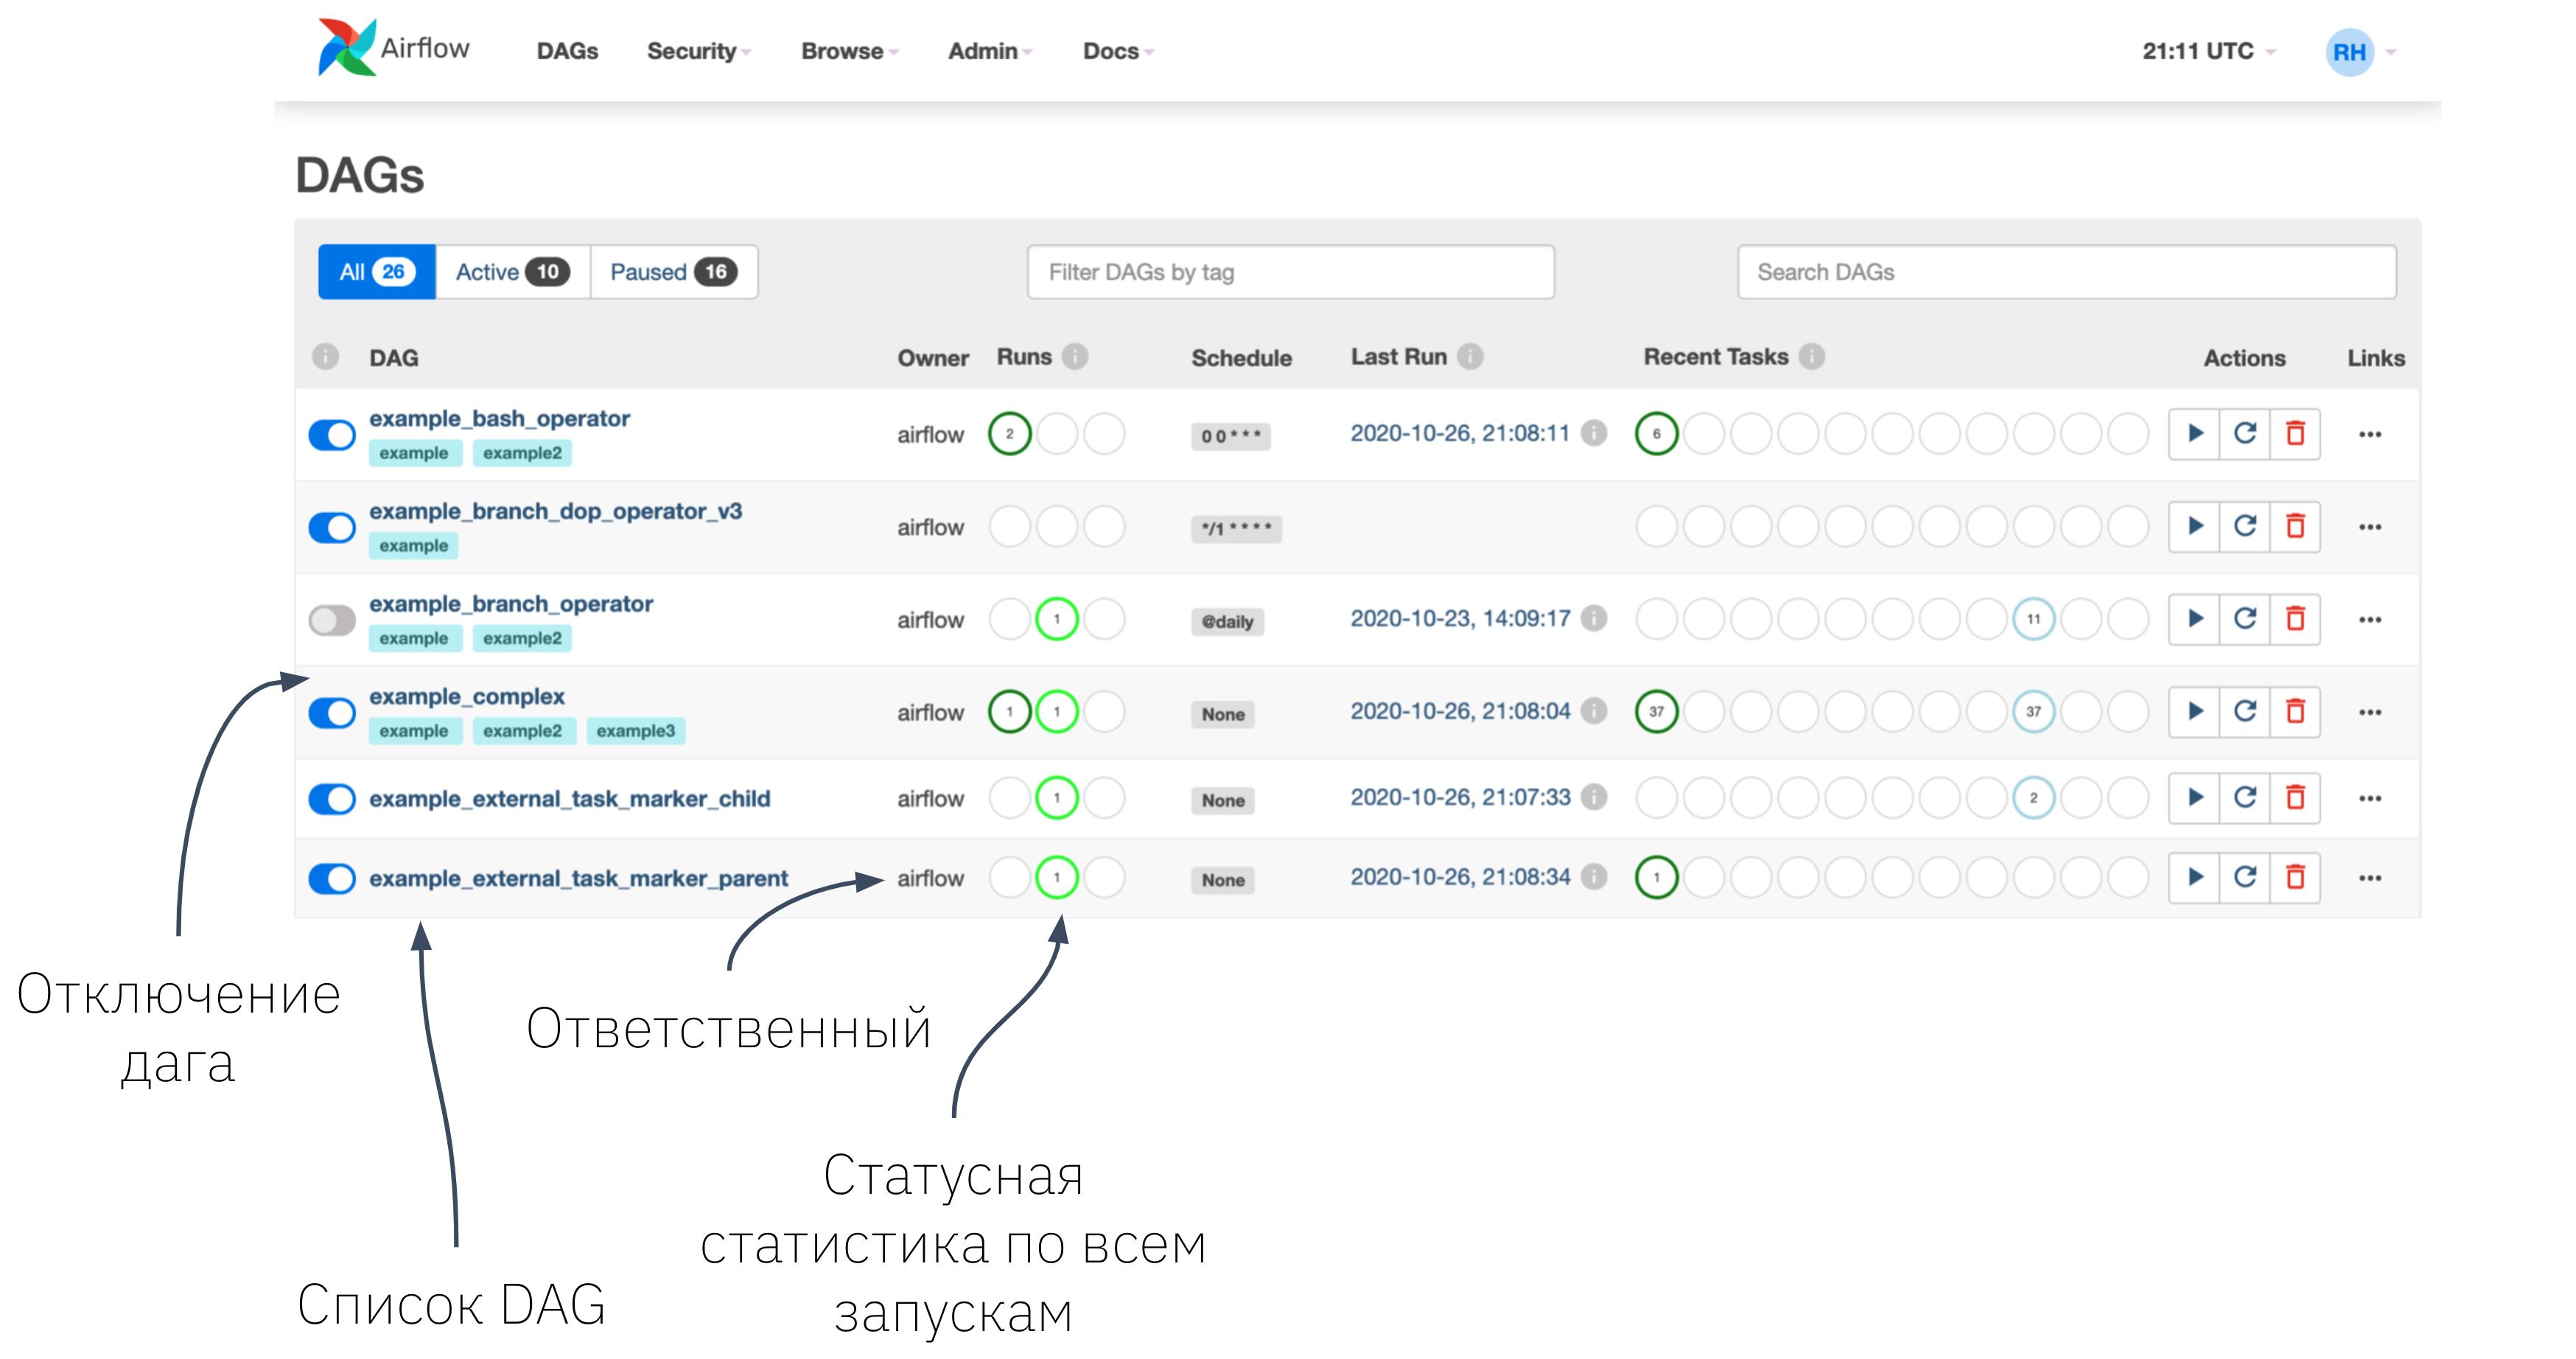Pause the example_complex DAG toggle
Screen dimensions: 2576x1359
tap(332, 713)
